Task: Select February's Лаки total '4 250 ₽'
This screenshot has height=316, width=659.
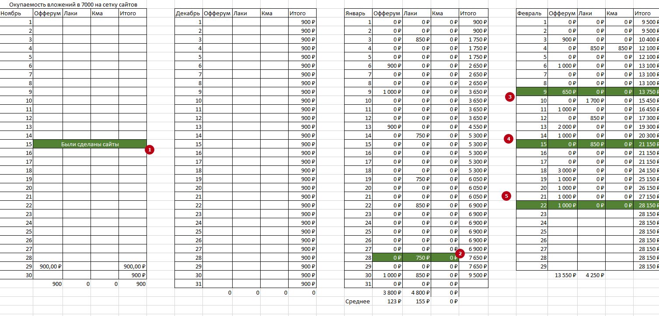Action: pos(590,275)
